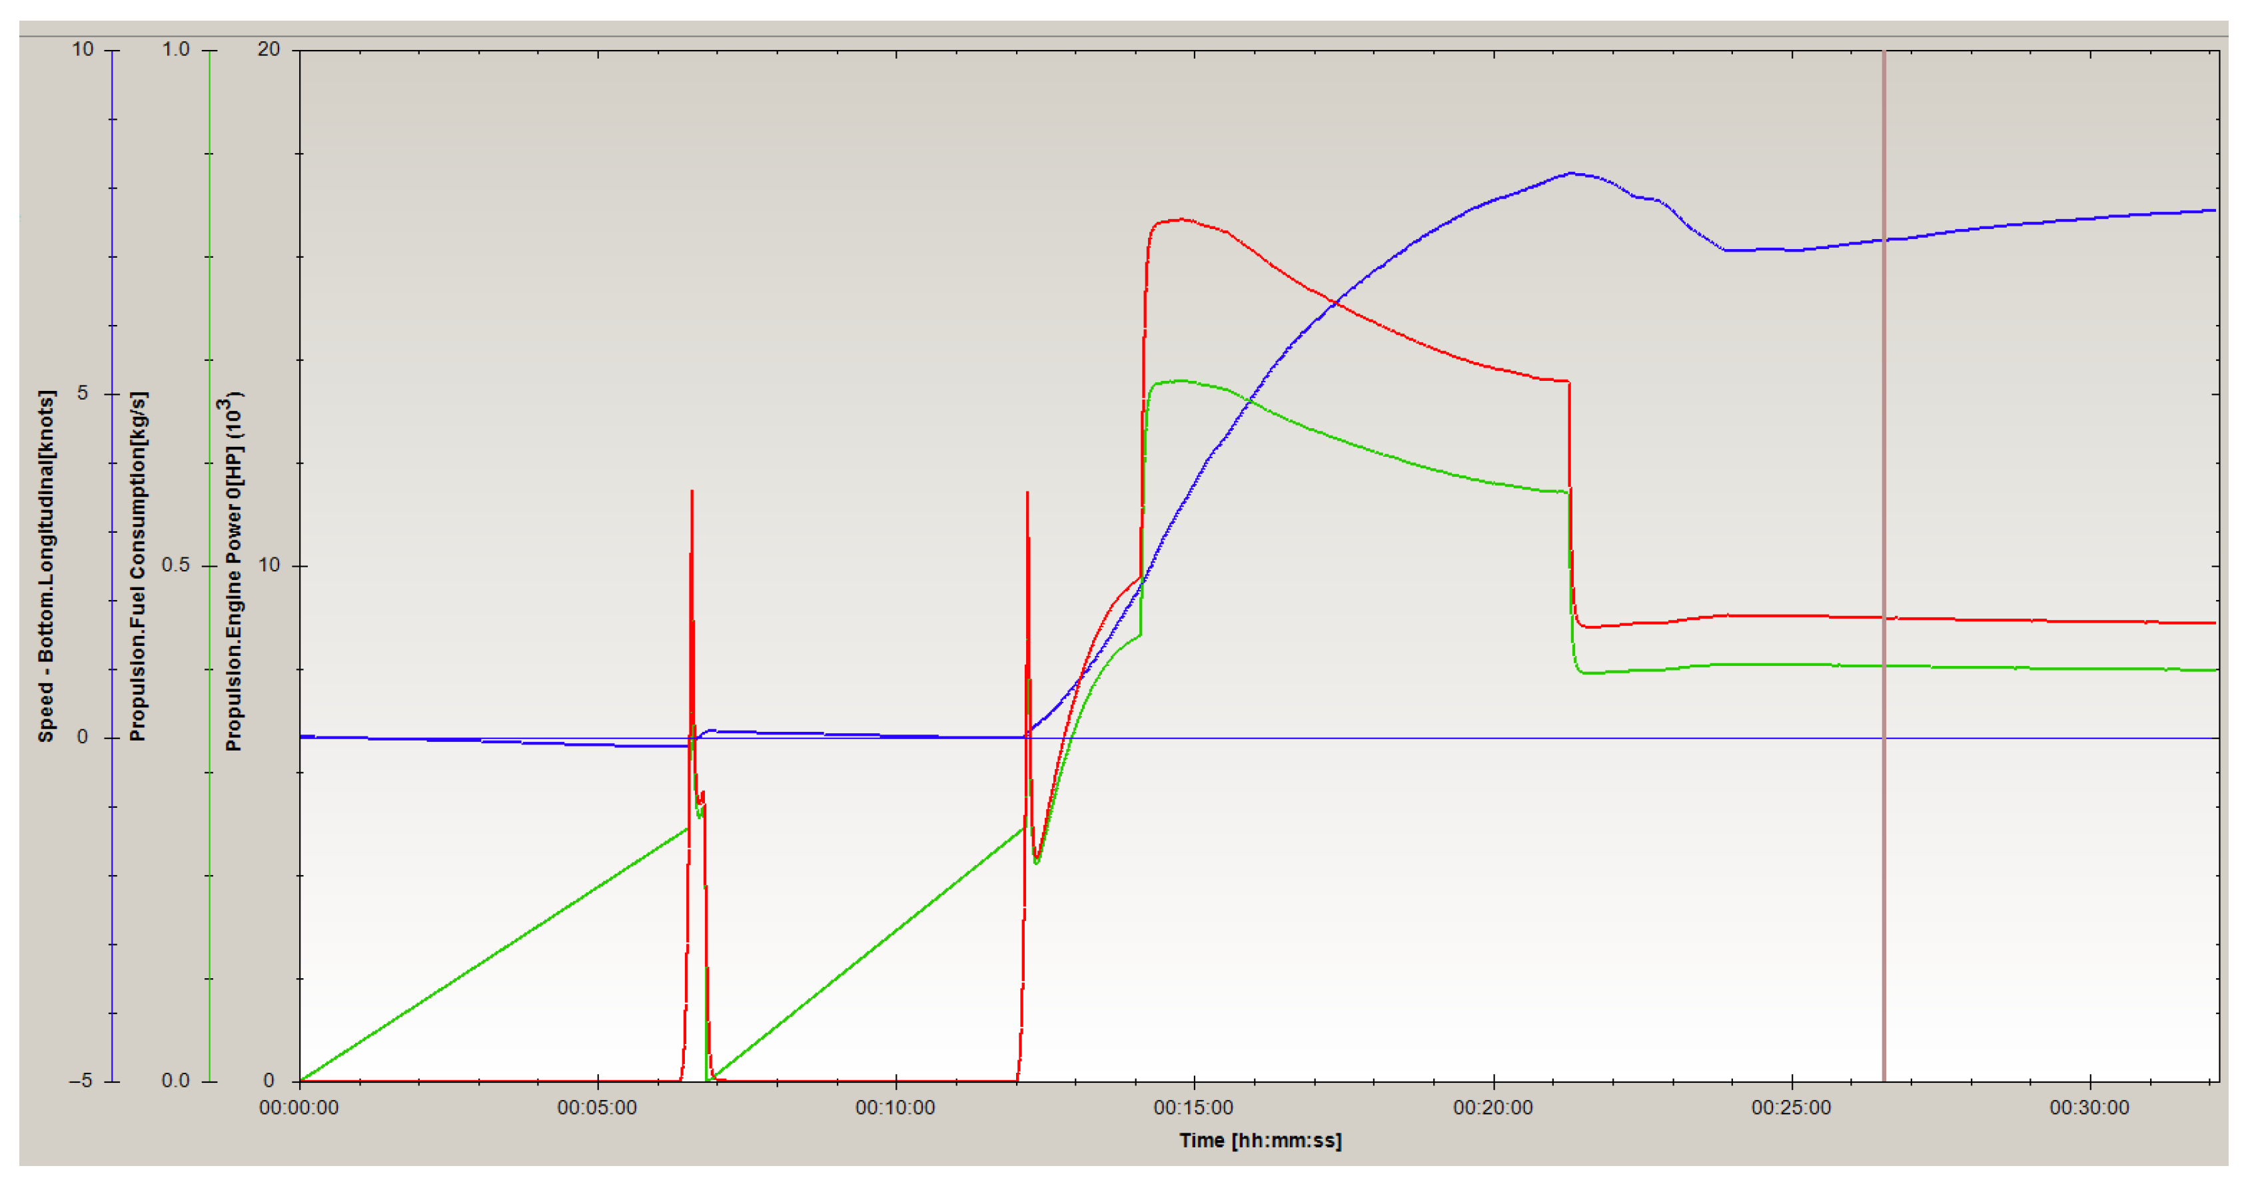The image size is (2248, 1186).
Task: Click the top of the first red spike
Action: 692,493
